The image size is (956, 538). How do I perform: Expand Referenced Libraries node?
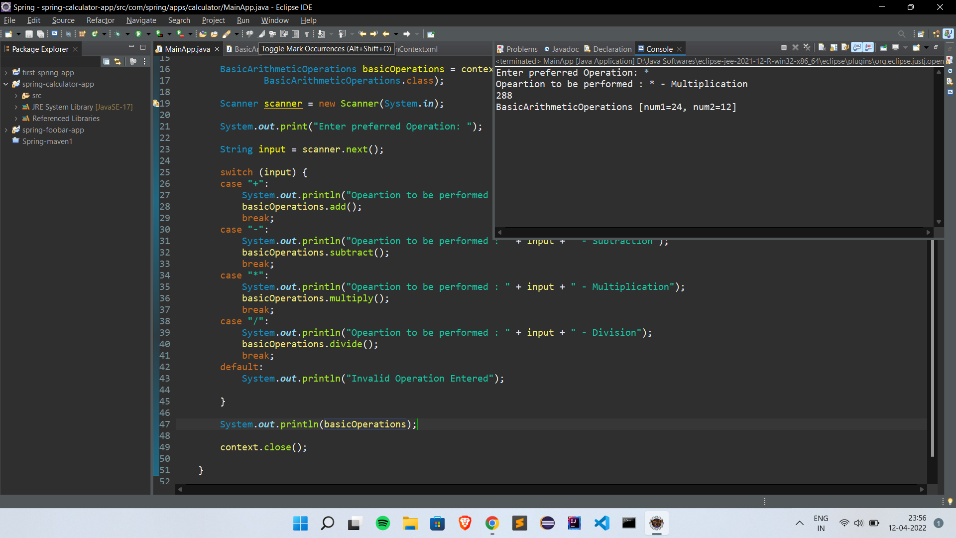(16, 119)
